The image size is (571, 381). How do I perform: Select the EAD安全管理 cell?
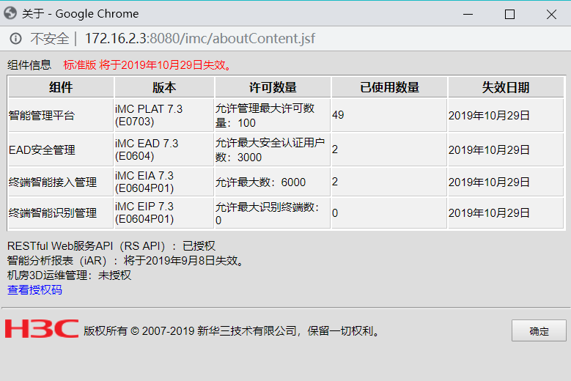tap(61, 149)
